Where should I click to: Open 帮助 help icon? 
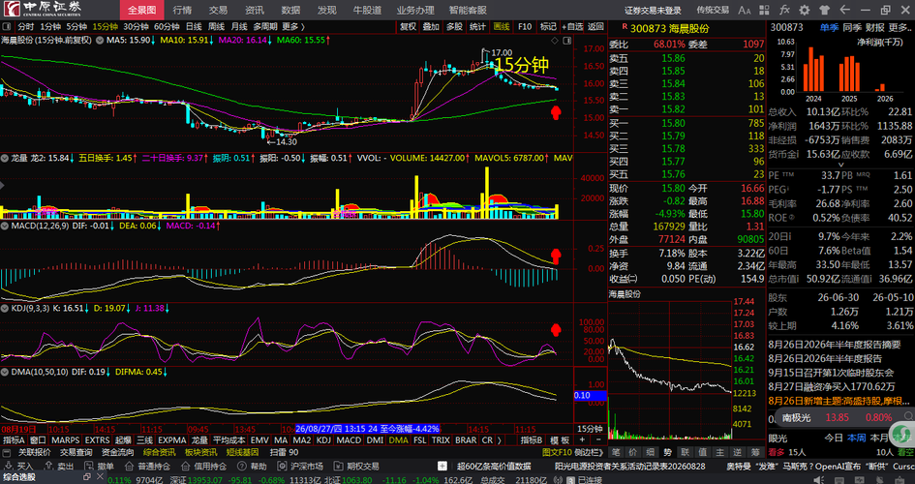pyautogui.click(x=242, y=466)
